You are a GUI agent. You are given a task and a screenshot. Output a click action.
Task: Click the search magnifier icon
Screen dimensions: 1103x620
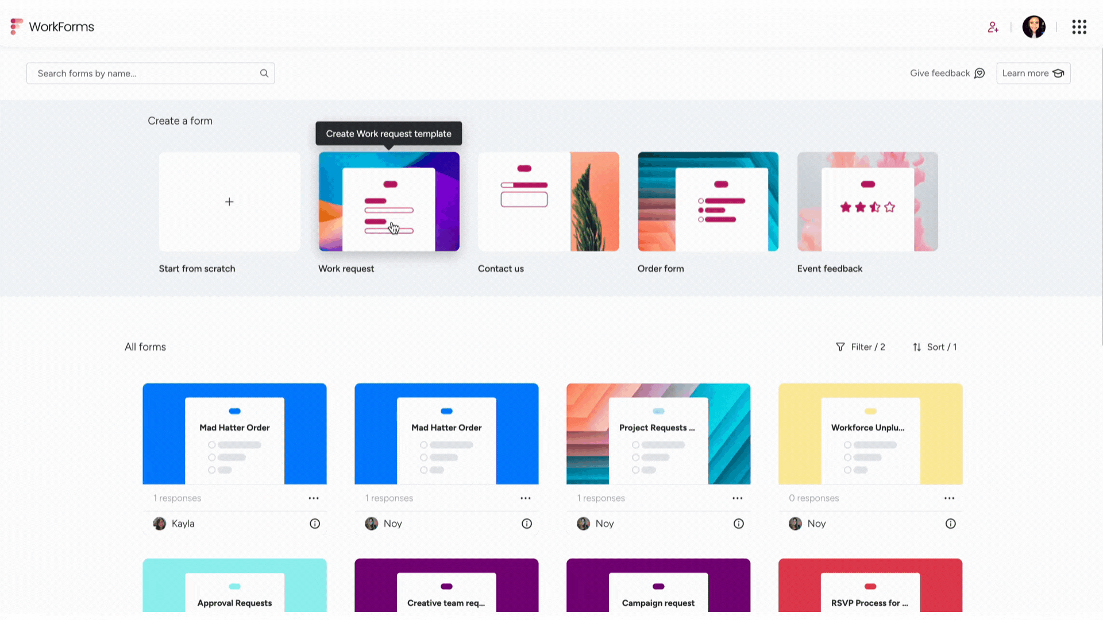click(264, 73)
